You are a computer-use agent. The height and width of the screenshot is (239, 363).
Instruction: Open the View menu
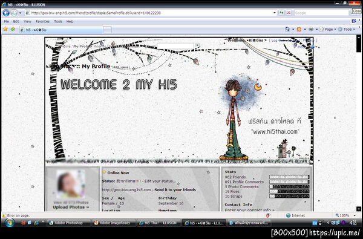click(27, 21)
